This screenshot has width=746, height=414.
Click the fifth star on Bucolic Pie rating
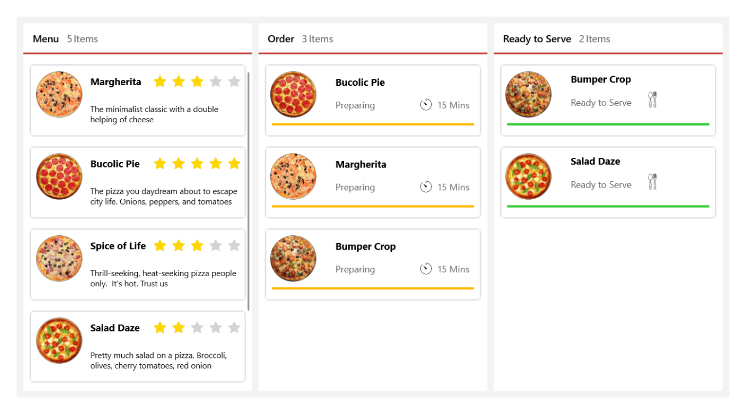tap(234, 164)
